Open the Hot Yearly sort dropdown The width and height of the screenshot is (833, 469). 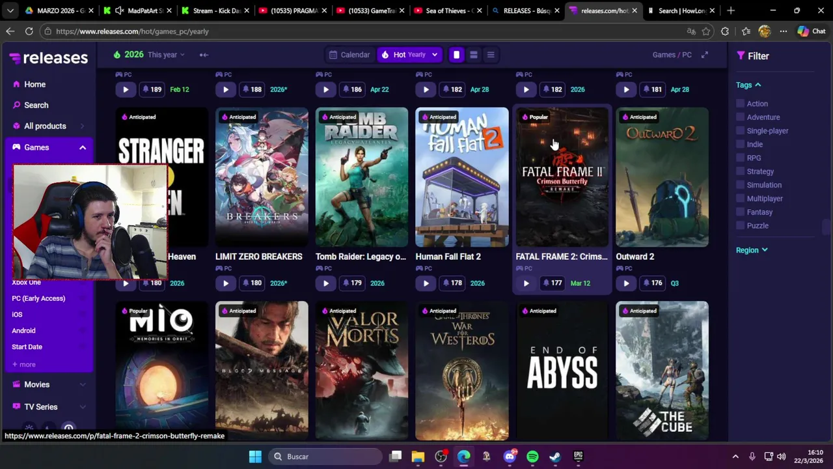[x=409, y=55]
